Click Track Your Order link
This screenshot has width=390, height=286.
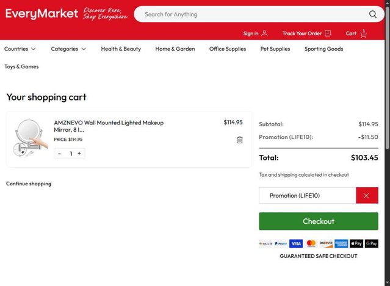[302, 34]
